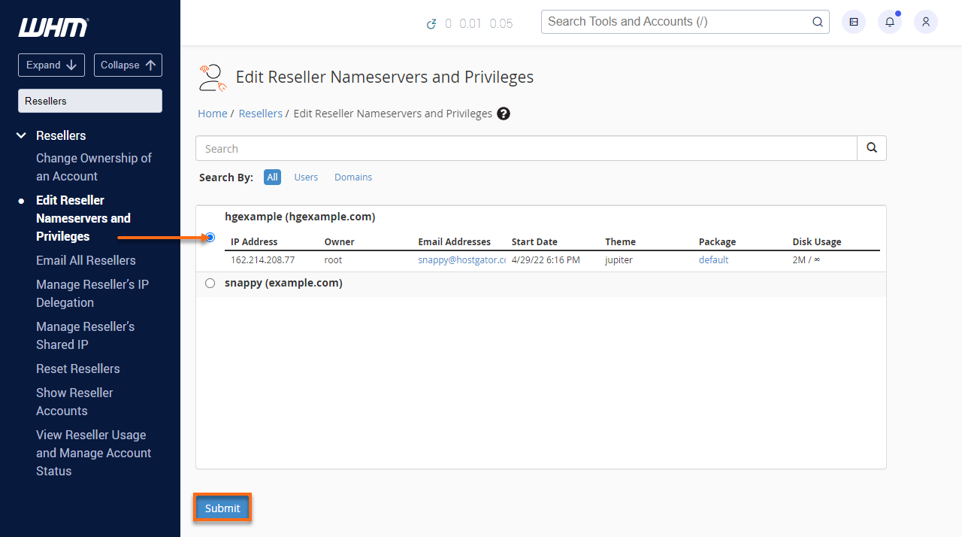The height and width of the screenshot is (537, 962).
Task: Select the snappy reseller radio button
Action: [210, 283]
